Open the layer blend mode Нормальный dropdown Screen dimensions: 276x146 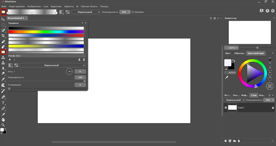click(x=234, y=100)
